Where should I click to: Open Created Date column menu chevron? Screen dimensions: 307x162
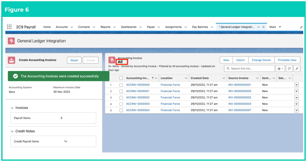pos(224,78)
